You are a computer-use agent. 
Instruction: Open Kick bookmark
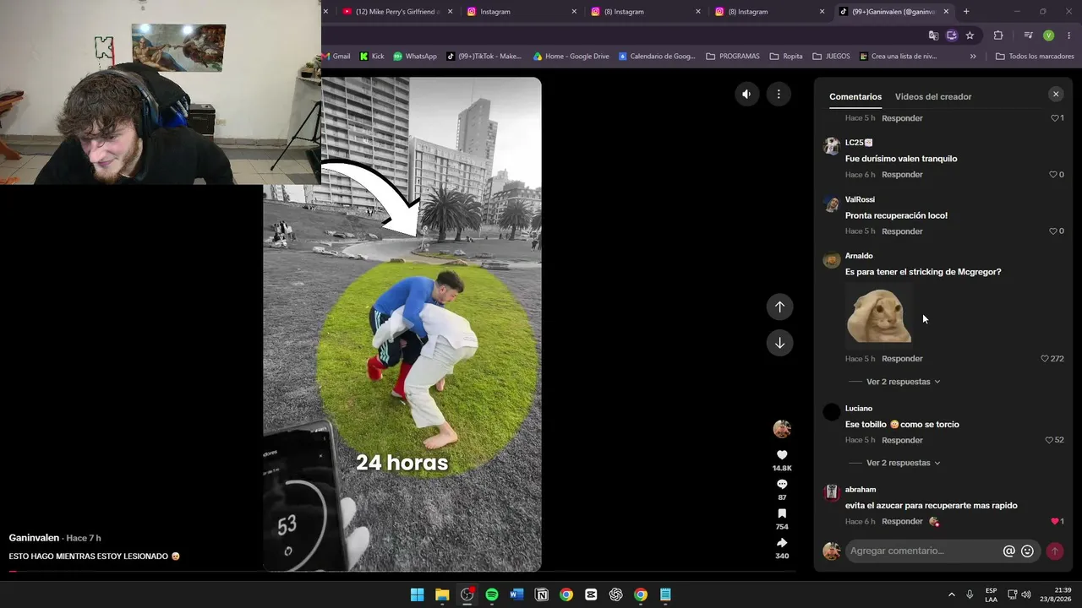[372, 57]
